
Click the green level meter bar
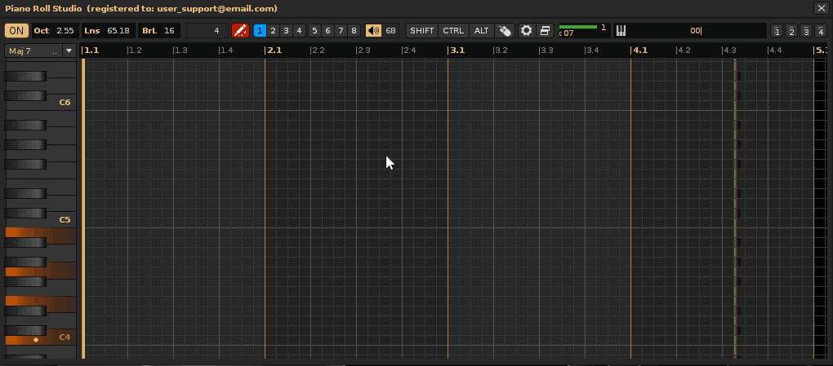pos(578,27)
